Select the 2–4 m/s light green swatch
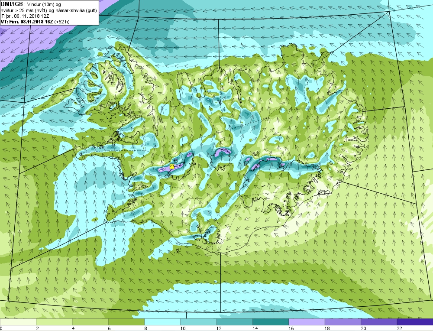The height and width of the screenshot is (331, 433). (x=54, y=322)
